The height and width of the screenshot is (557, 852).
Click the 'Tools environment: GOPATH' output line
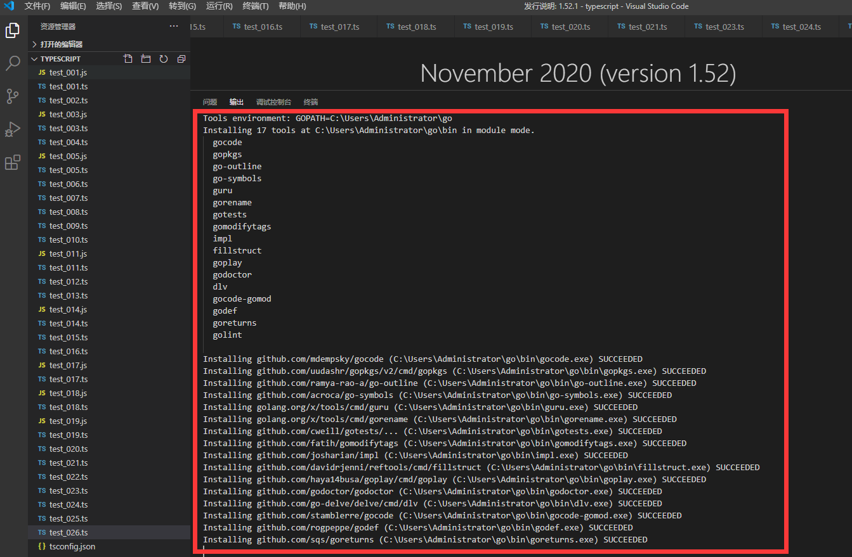click(327, 118)
